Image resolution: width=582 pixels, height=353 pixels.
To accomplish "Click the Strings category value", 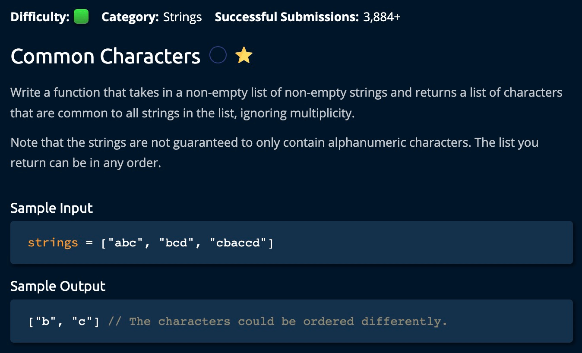I will 182,17.
